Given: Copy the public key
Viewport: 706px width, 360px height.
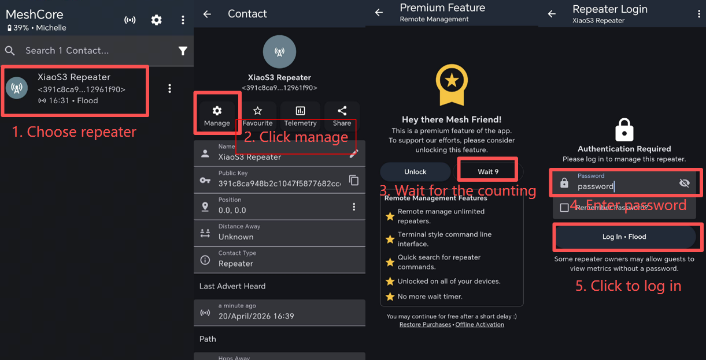Looking at the screenshot, I should click(354, 181).
